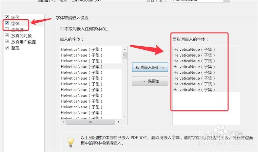This screenshot has height=152, width=258.
Task: Click the vertical scrollbar thumb of embedded fonts
Action: coord(124,55)
